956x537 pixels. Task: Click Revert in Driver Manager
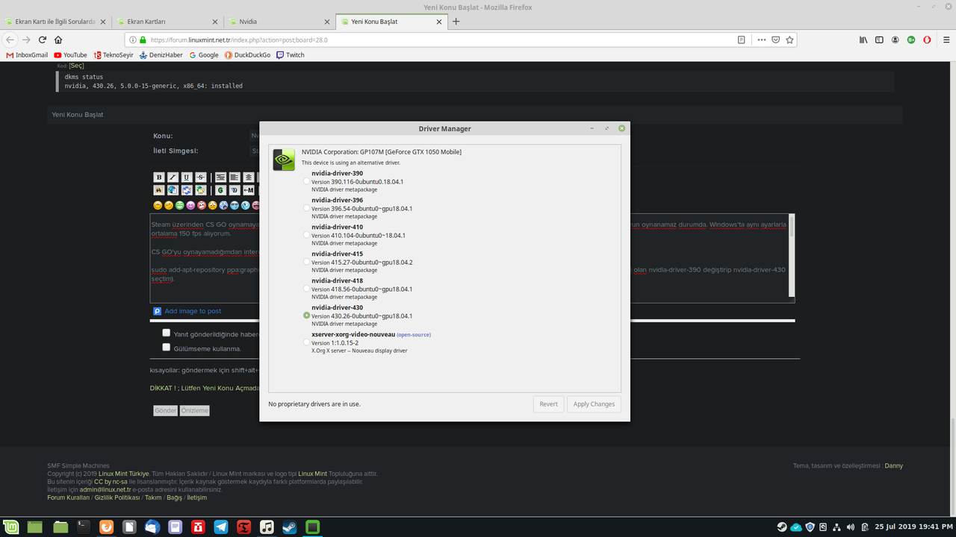(548, 404)
